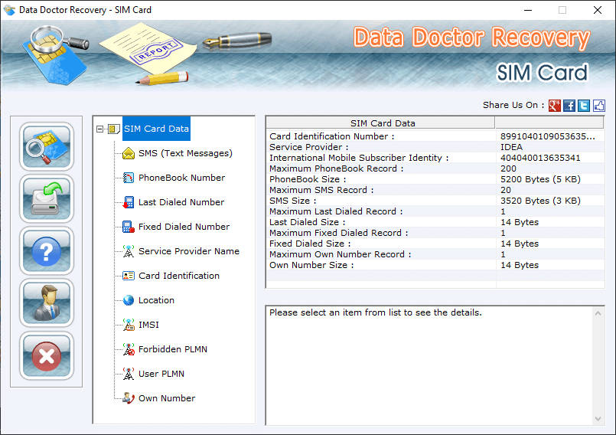The width and height of the screenshot is (616, 435).
Task: Click the User PLMN tower icon
Action: [x=129, y=374]
